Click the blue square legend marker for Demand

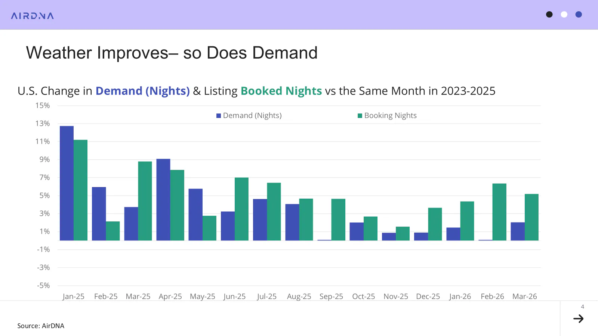tap(219, 116)
